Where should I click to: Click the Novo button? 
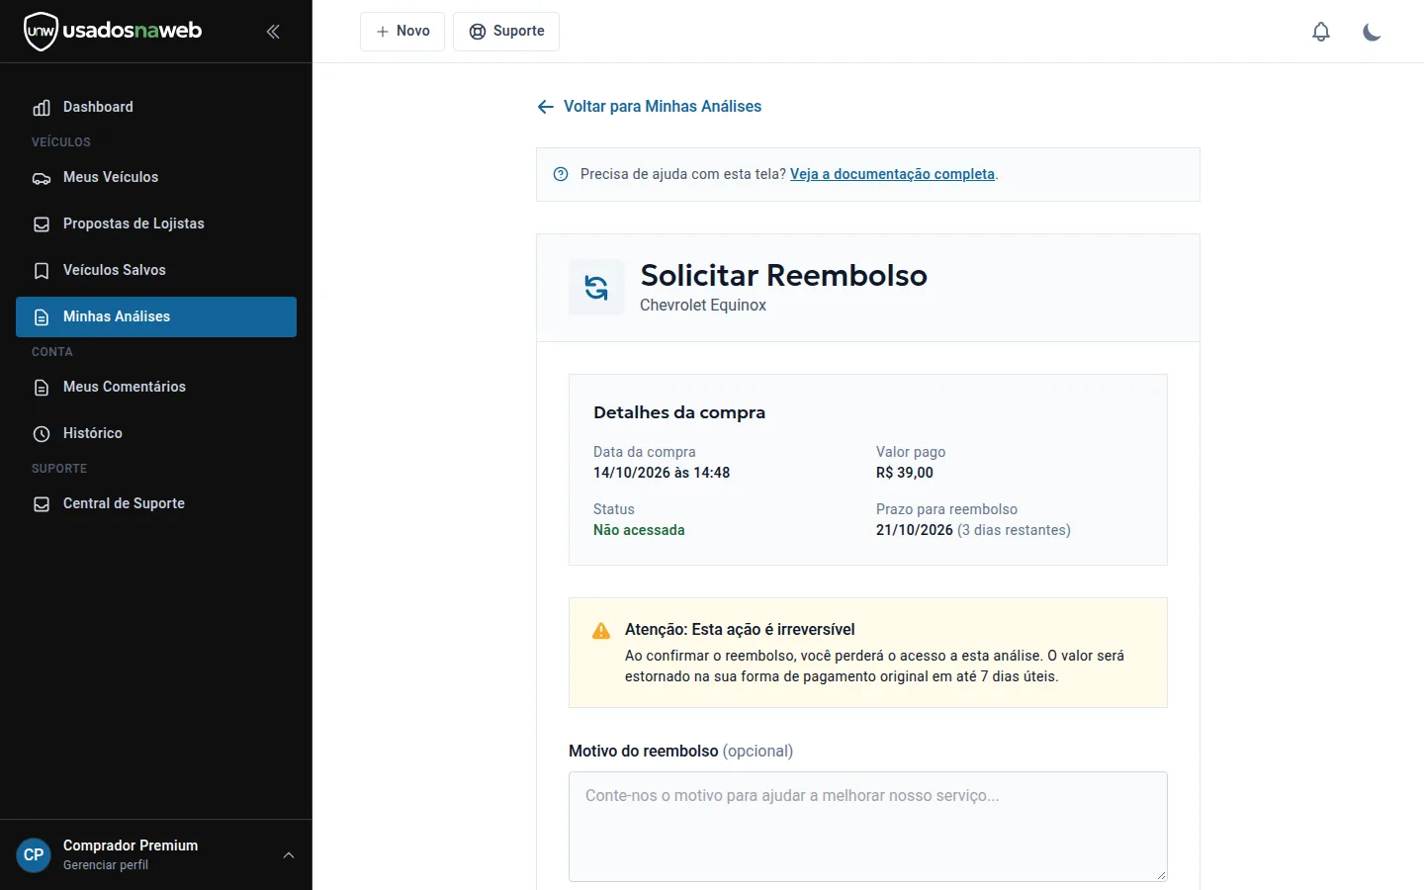402,32
